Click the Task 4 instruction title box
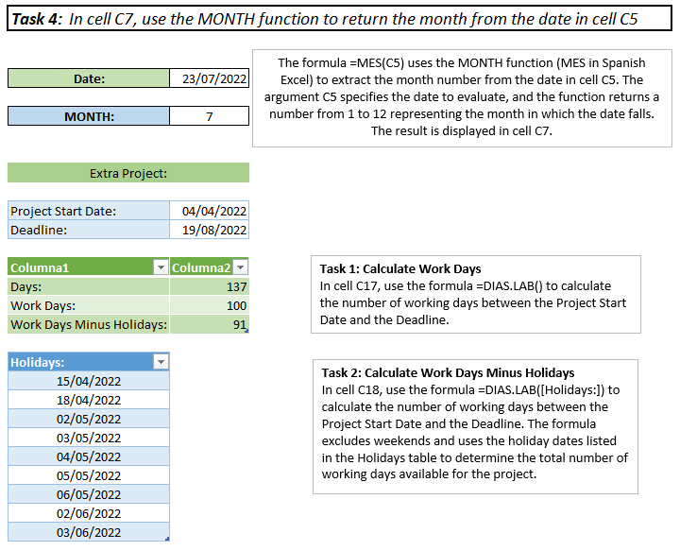Screen dimensions: 680x551 click(340, 18)
